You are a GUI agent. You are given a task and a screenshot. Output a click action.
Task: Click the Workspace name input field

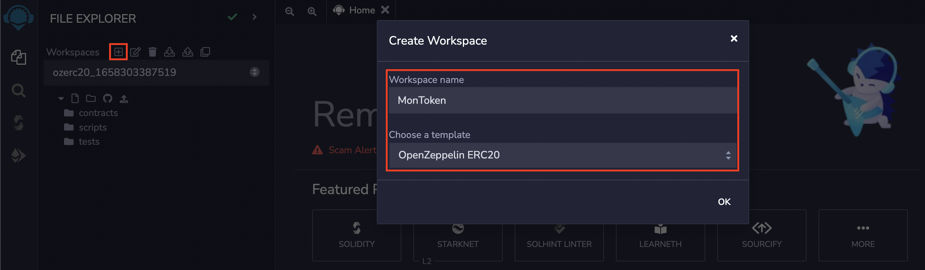(563, 100)
